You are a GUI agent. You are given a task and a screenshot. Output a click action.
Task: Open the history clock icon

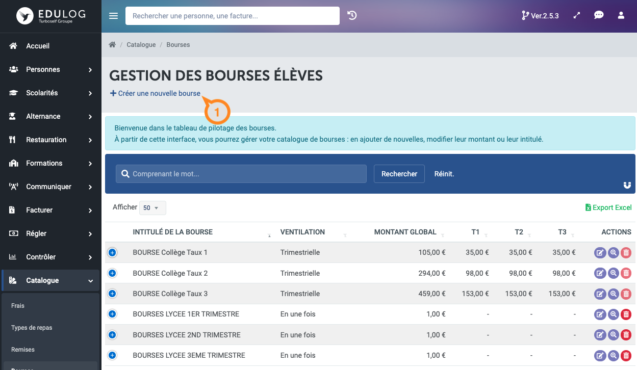[352, 16]
